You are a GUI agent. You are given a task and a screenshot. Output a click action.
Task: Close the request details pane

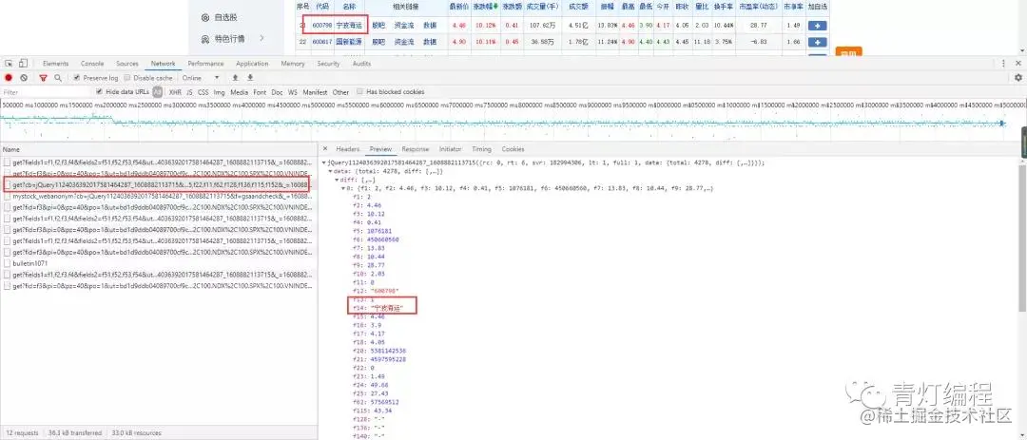point(327,149)
